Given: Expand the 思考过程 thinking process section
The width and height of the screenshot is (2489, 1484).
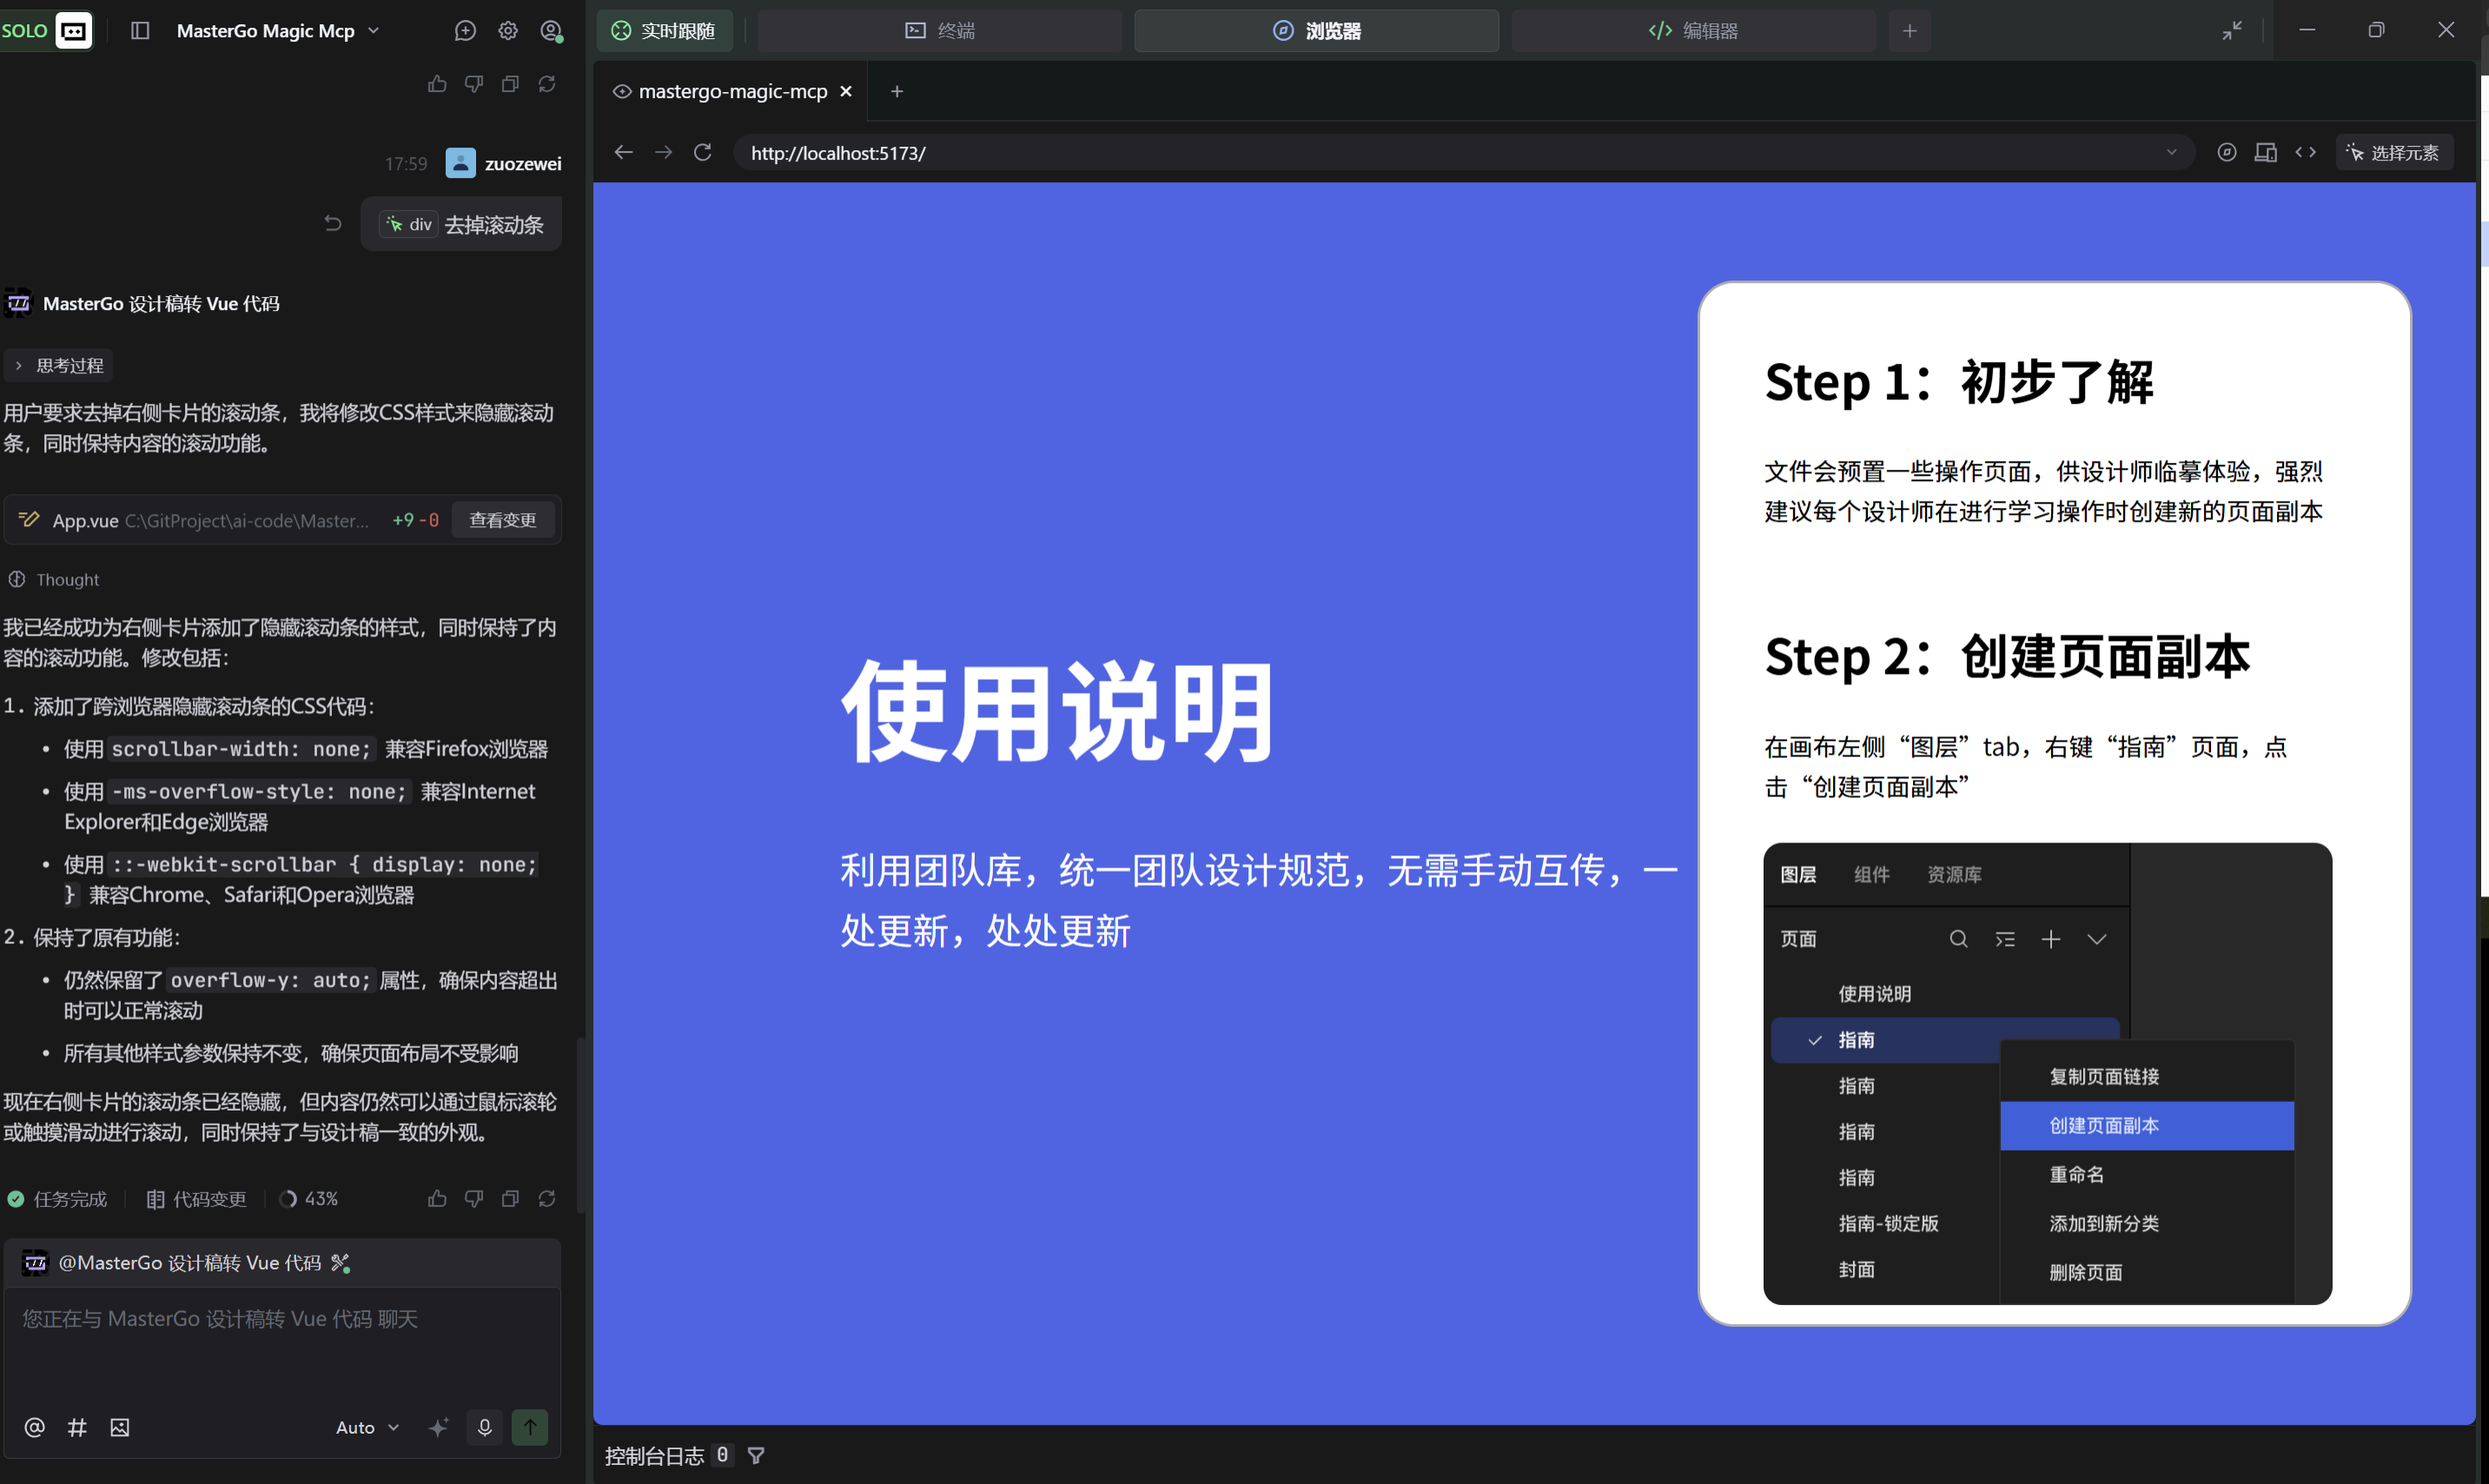Looking at the screenshot, I should coord(58,365).
